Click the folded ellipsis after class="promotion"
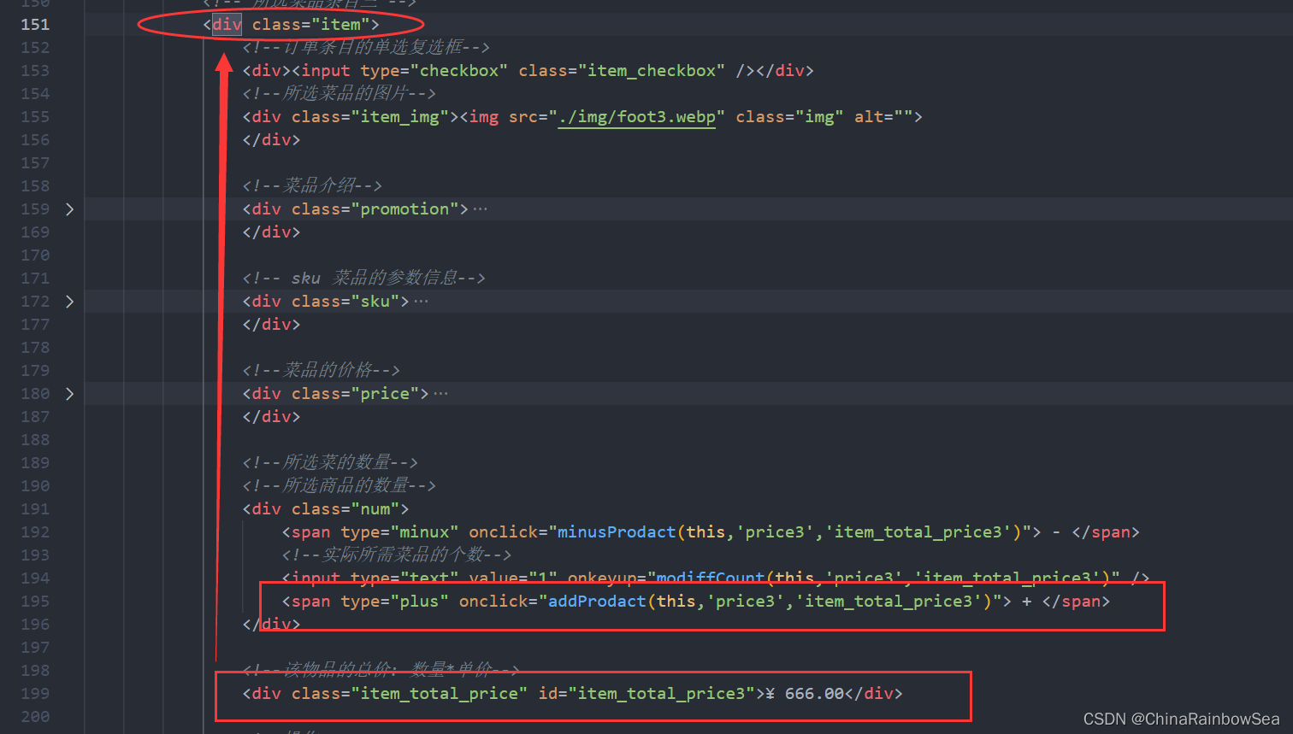The height and width of the screenshot is (734, 1293). pos(480,209)
